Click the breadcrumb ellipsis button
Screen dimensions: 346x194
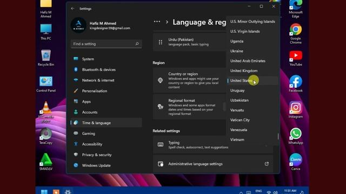[157, 22]
